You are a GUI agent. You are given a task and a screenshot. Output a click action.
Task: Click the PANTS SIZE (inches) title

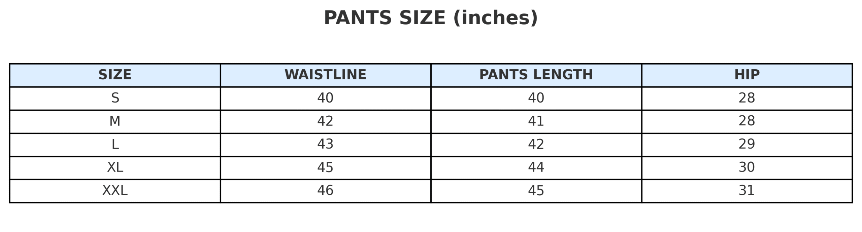coord(431,18)
